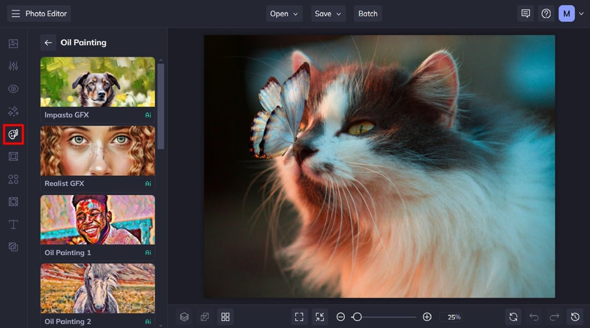
Task: Zoom in with the plus icon
Action: coord(427,317)
